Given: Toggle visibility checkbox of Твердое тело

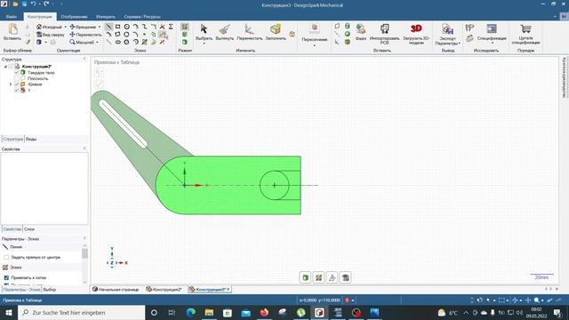Looking at the screenshot, I should pos(16,73).
